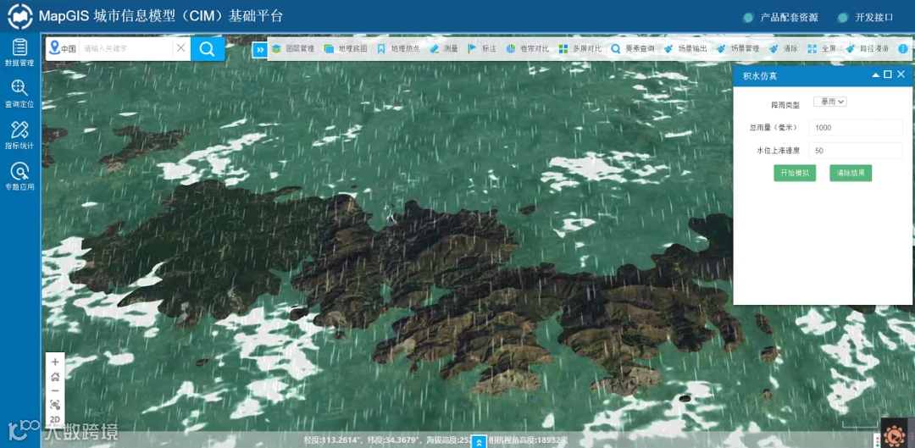Viewport: 915px width, 448px height.
Task: Click the eye view-mode icon in map controls
Action: [x=55, y=405]
